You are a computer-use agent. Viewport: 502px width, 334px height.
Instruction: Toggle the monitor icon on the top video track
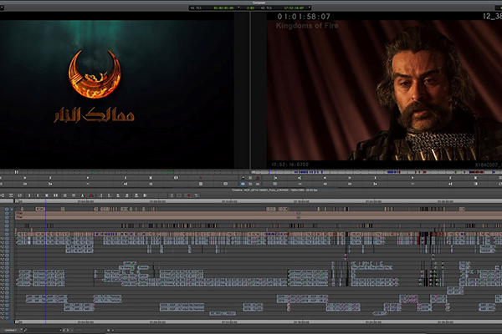pos(12,209)
